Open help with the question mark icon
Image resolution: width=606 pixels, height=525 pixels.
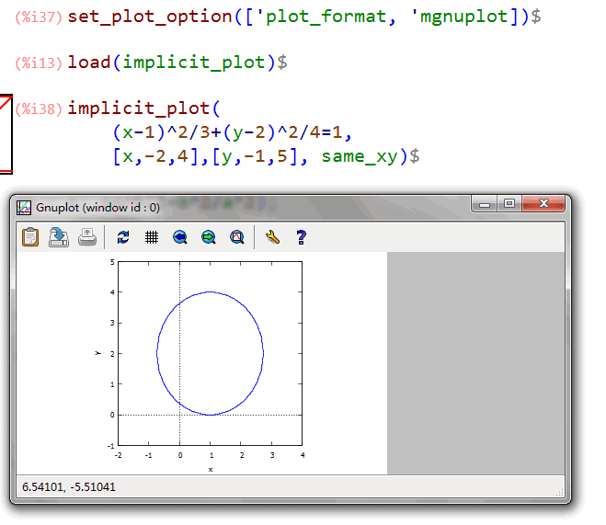301,237
